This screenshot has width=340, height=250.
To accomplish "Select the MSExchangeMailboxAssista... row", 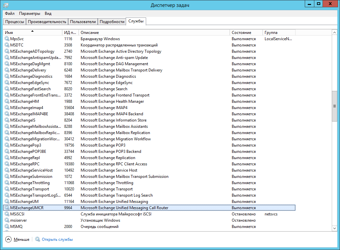I will coord(149,126).
